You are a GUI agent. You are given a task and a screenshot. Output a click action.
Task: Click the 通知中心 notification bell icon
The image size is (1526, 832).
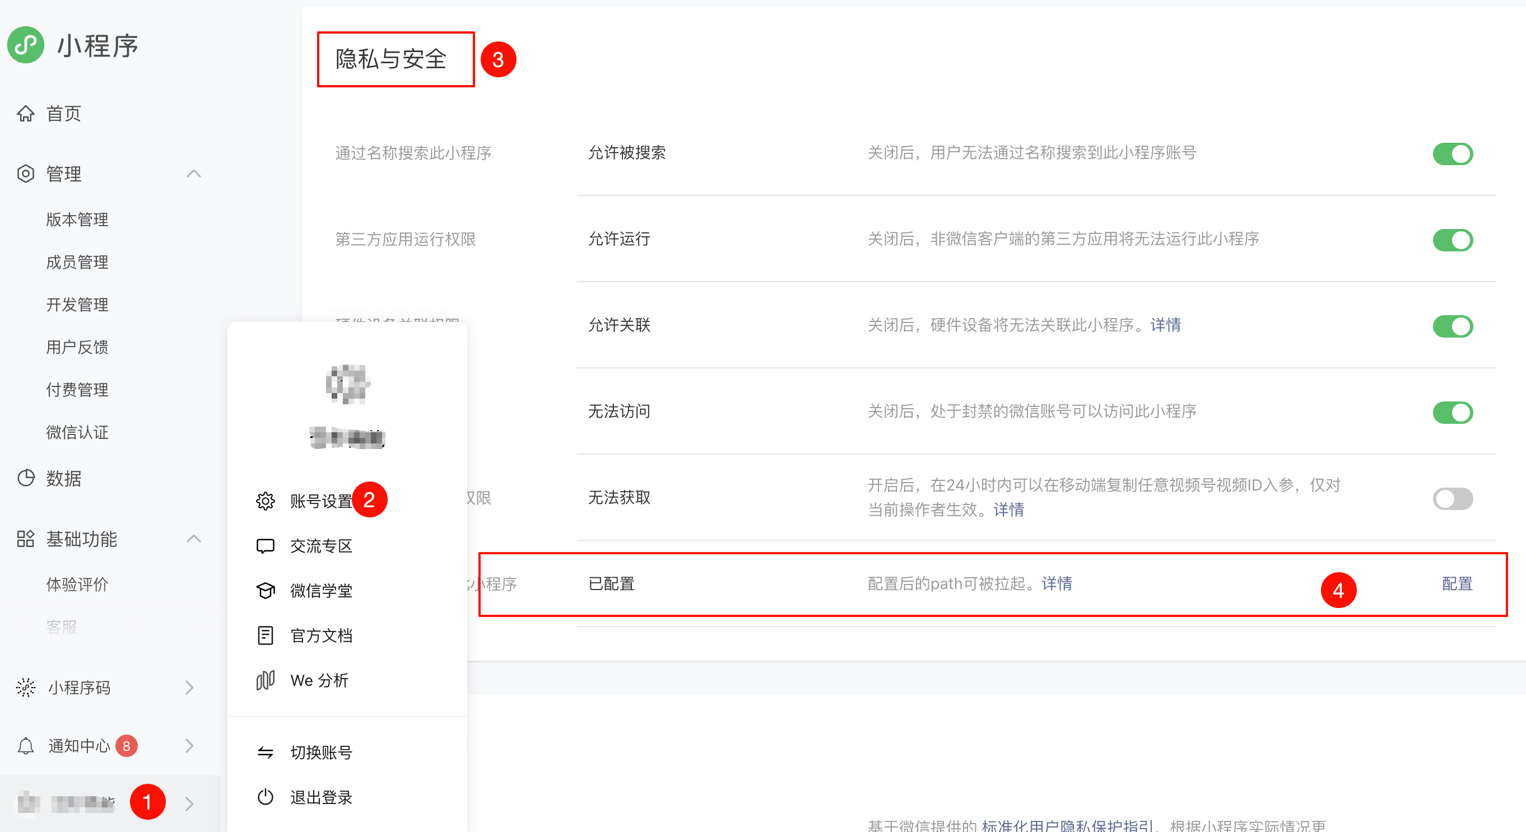point(26,746)
